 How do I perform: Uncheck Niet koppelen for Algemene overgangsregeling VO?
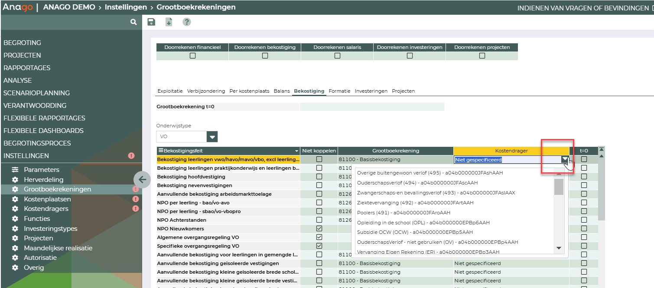click(x=319, y=237)
